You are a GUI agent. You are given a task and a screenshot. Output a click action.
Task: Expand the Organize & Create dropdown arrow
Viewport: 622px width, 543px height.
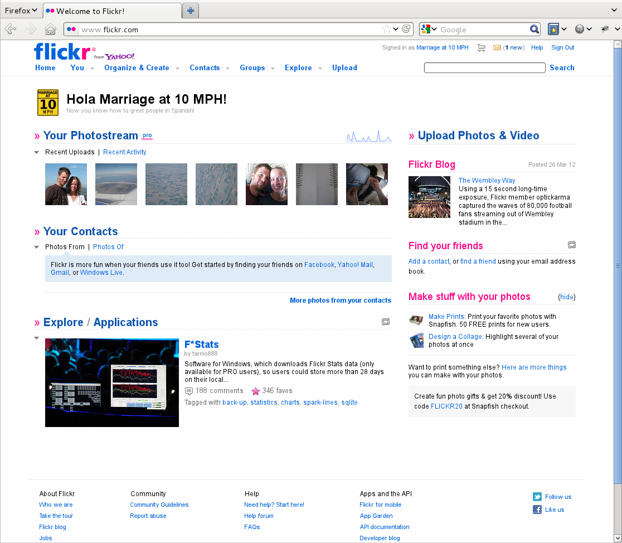click(177, 68)
